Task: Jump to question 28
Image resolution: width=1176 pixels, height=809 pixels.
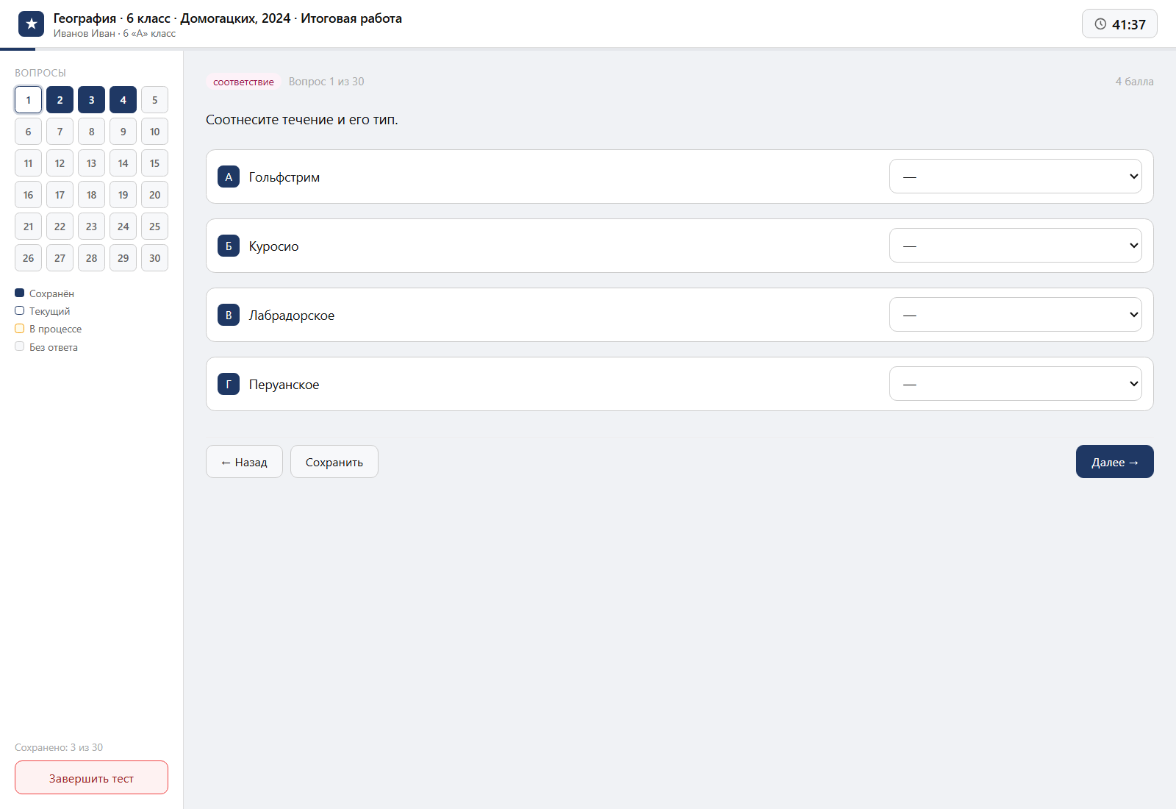Action: tap(91, 258)
